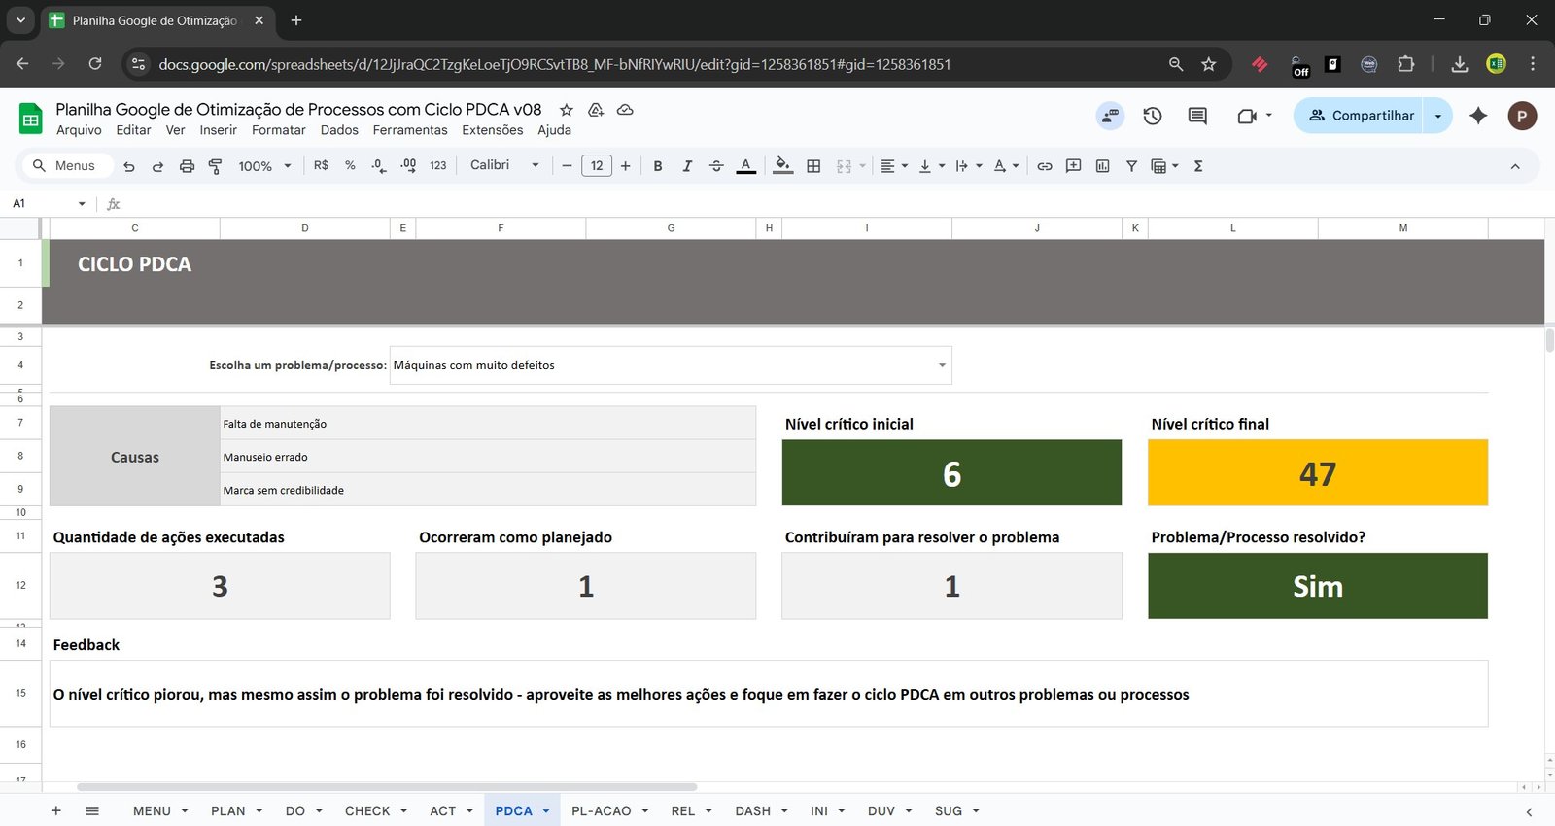Open version history clock icon
Viewport: 1555px width, 826px height.
pyautogui.click(x=1153, y=116)
